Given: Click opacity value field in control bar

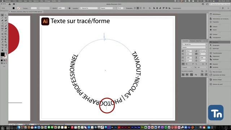Looking at the screenshot, I should tap(61, 8).
